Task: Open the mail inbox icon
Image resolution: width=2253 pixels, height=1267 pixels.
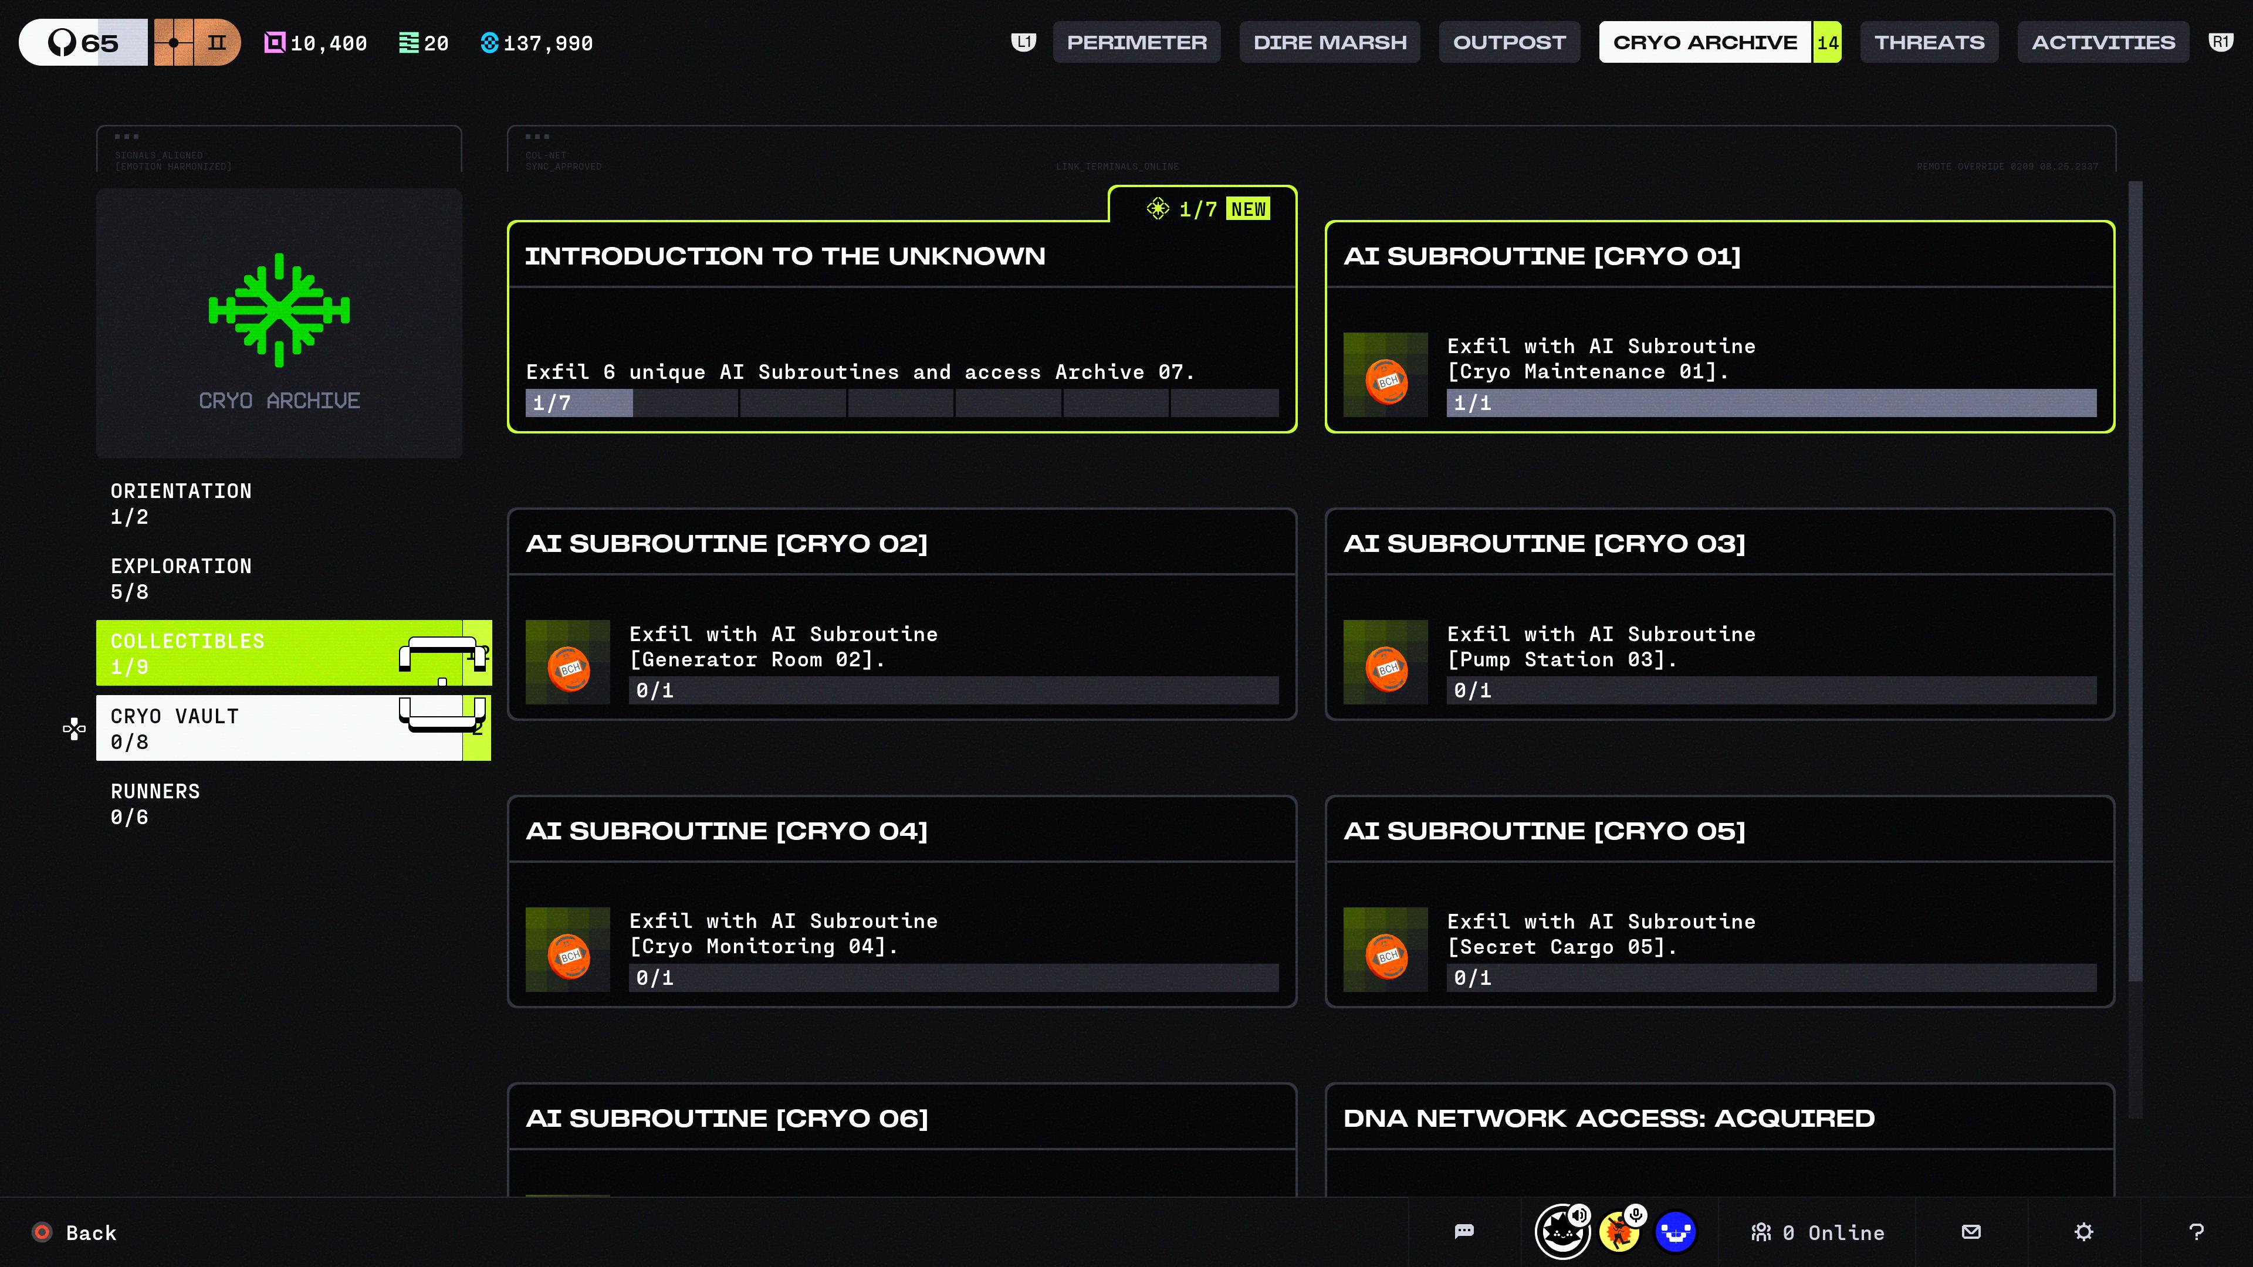Action: point(1971,1232)
